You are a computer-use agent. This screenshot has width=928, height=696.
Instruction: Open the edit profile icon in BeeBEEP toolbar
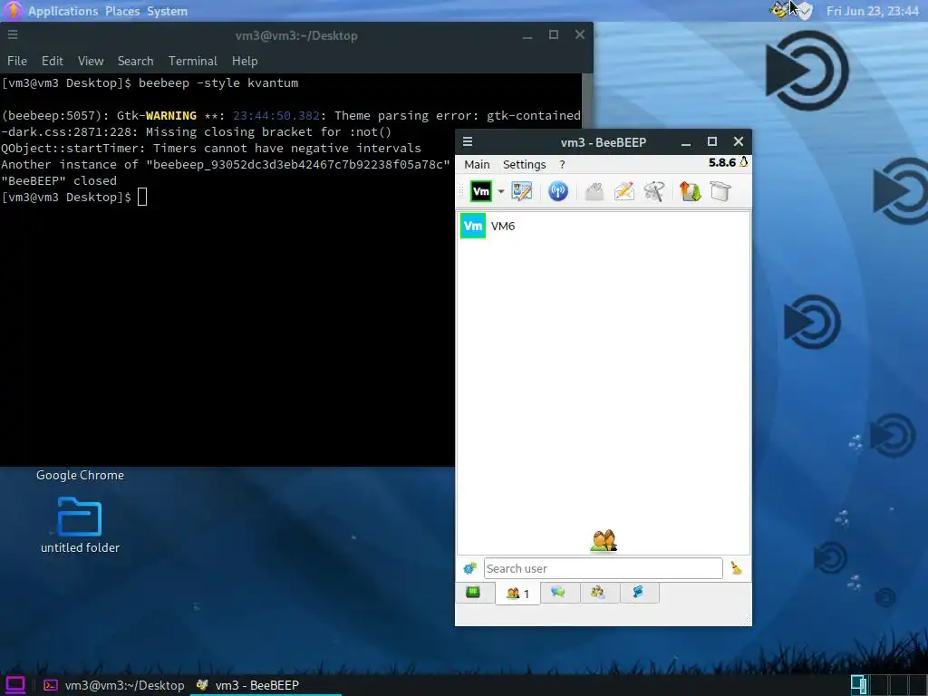pos(522,191)
